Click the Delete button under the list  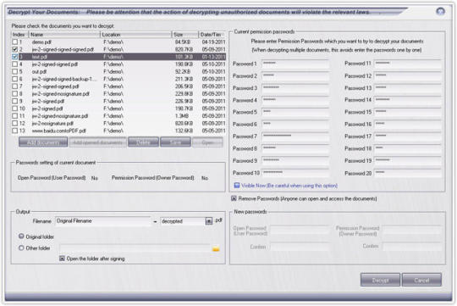pos(143,142)
